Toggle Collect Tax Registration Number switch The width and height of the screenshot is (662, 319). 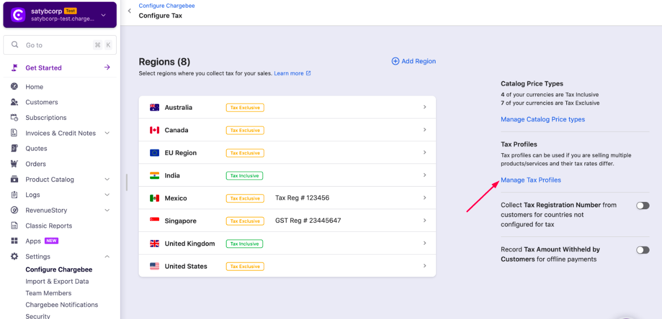643,205
